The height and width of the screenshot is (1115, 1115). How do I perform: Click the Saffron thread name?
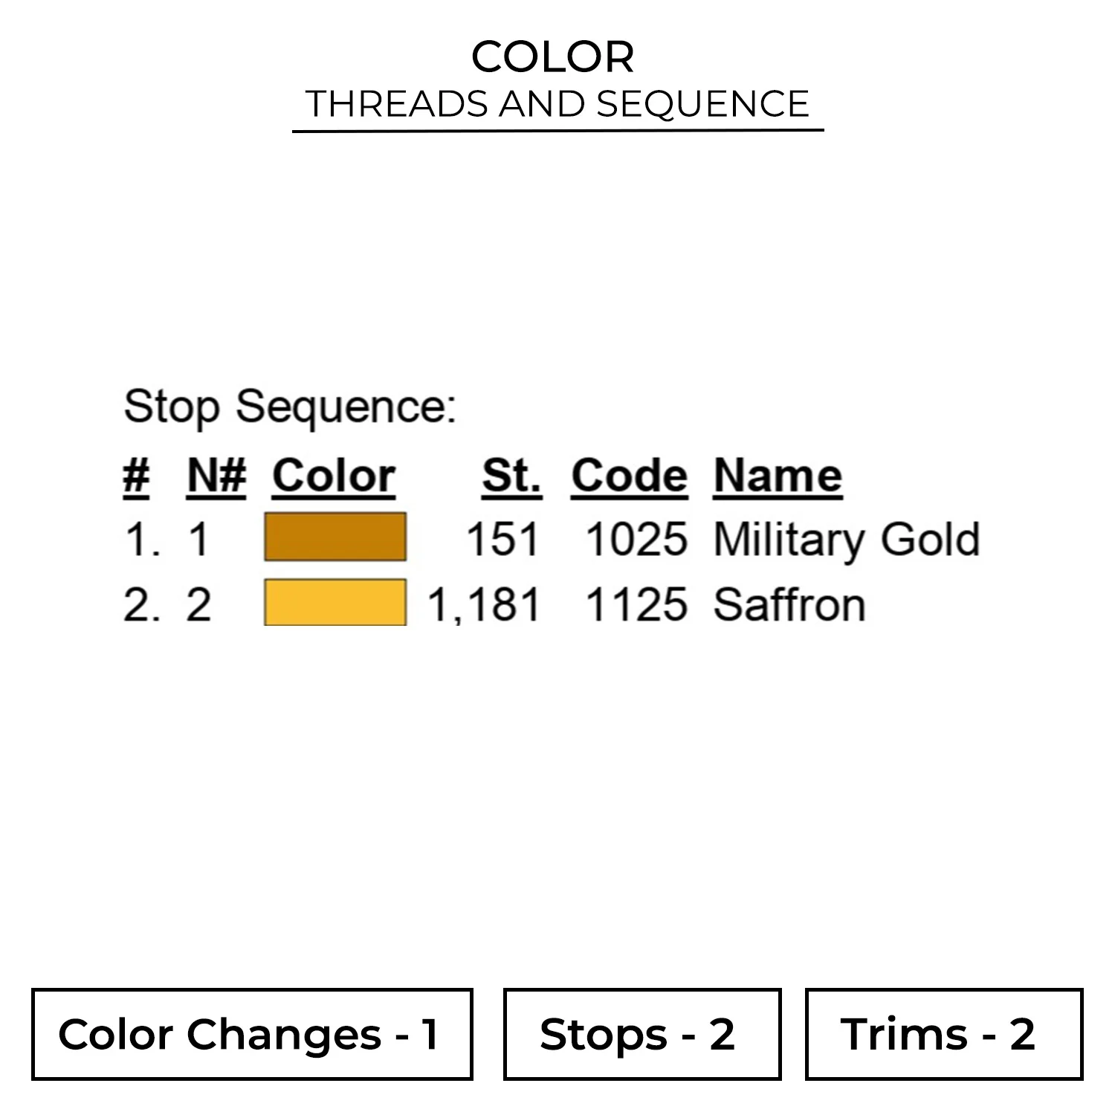(789, 604)
